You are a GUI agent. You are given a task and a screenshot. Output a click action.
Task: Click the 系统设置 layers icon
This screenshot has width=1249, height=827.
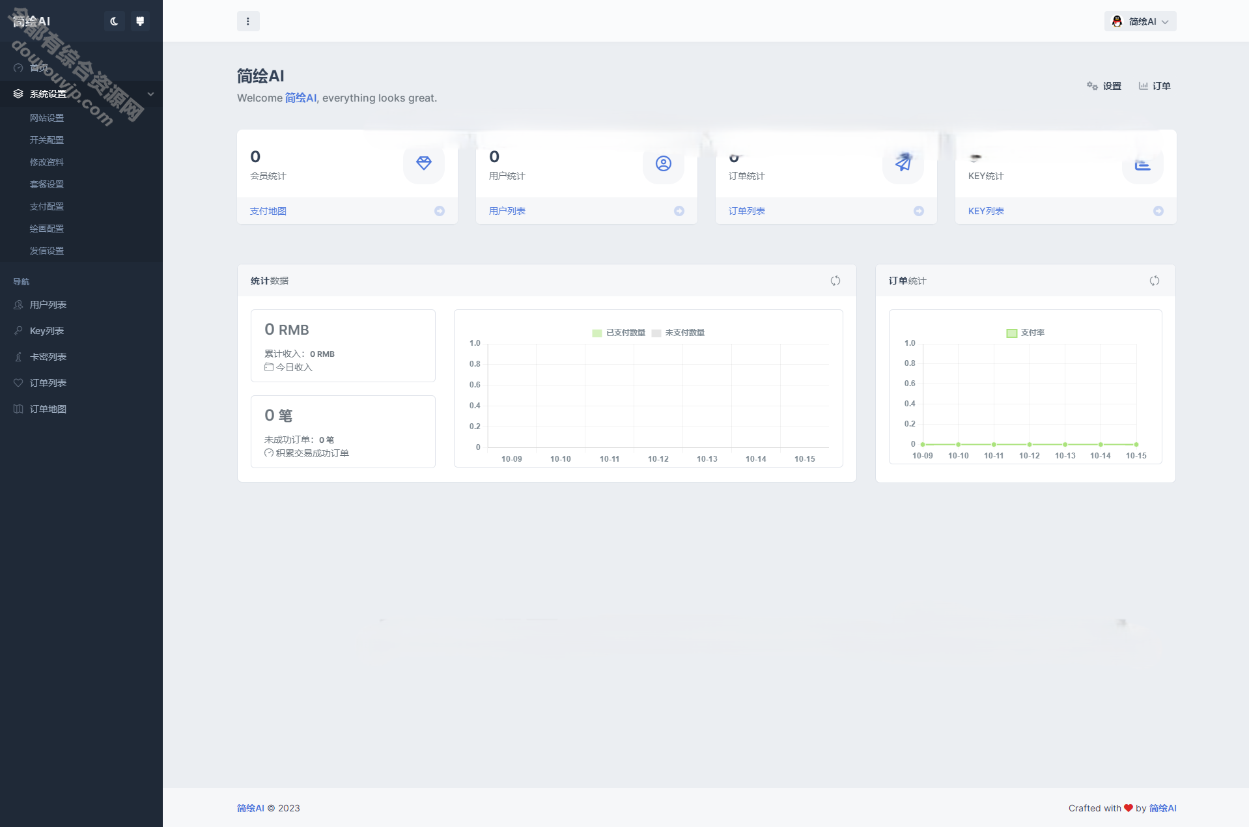click(18, 94)
